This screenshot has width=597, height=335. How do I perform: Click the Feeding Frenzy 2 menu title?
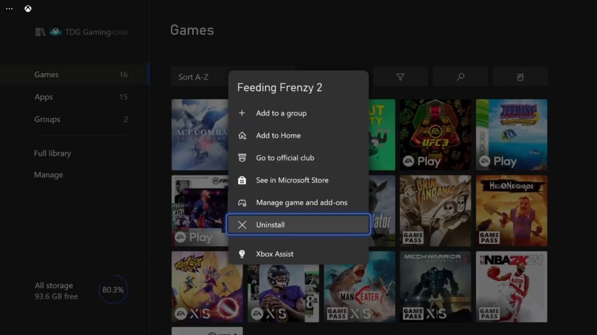[x=280, y=88]
